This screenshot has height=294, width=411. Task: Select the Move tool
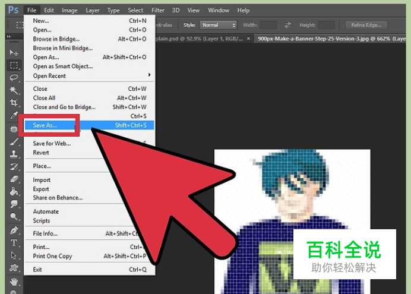[x=14, y=53]
